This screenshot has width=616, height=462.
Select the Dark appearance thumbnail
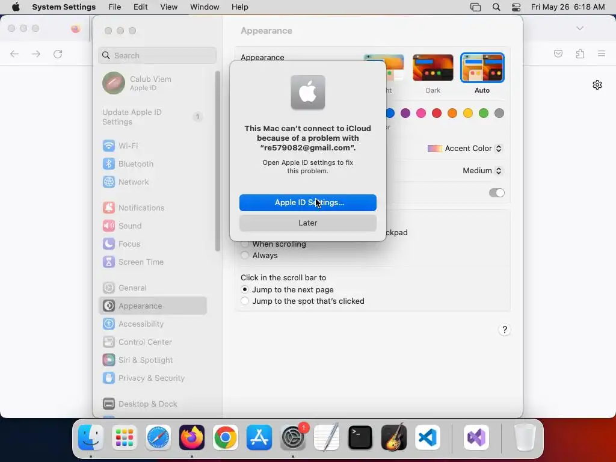click(433, 68)
